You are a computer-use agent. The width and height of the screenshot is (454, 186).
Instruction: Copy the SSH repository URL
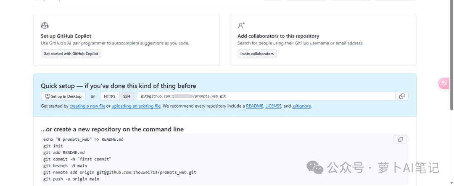[x=402, y=96]
